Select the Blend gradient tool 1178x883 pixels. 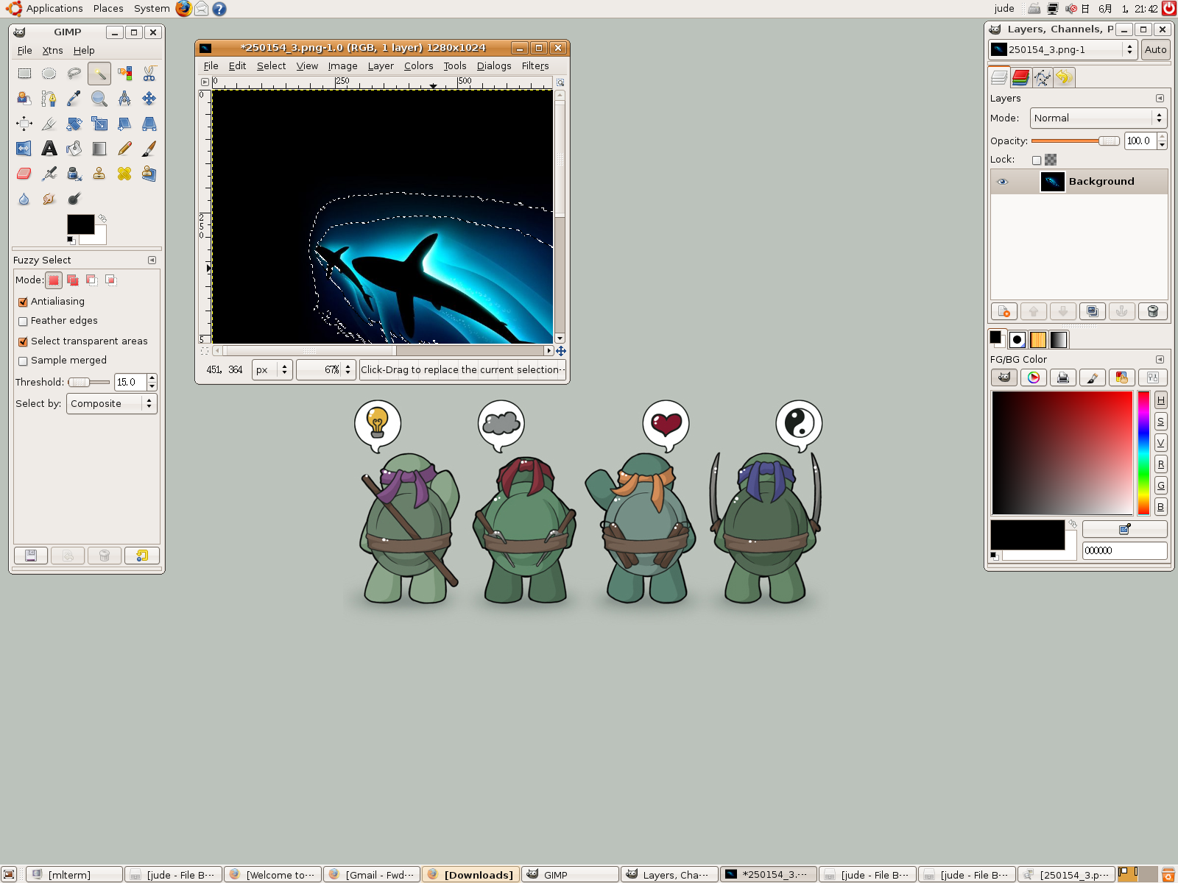(x=99, y=149)
